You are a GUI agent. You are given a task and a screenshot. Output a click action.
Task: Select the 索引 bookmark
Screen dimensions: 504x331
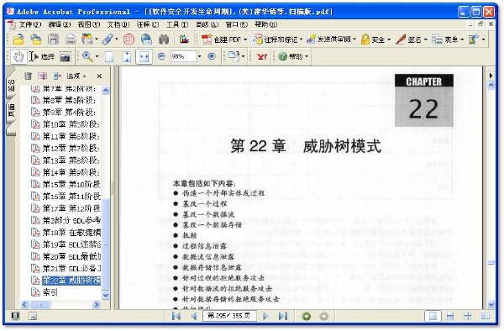coord(45,292)
